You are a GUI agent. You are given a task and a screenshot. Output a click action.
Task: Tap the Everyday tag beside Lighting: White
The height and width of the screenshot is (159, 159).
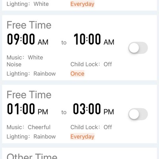click(82, 4)
